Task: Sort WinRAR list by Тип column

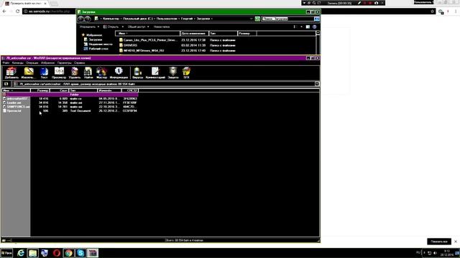Action: coord(83,90)
